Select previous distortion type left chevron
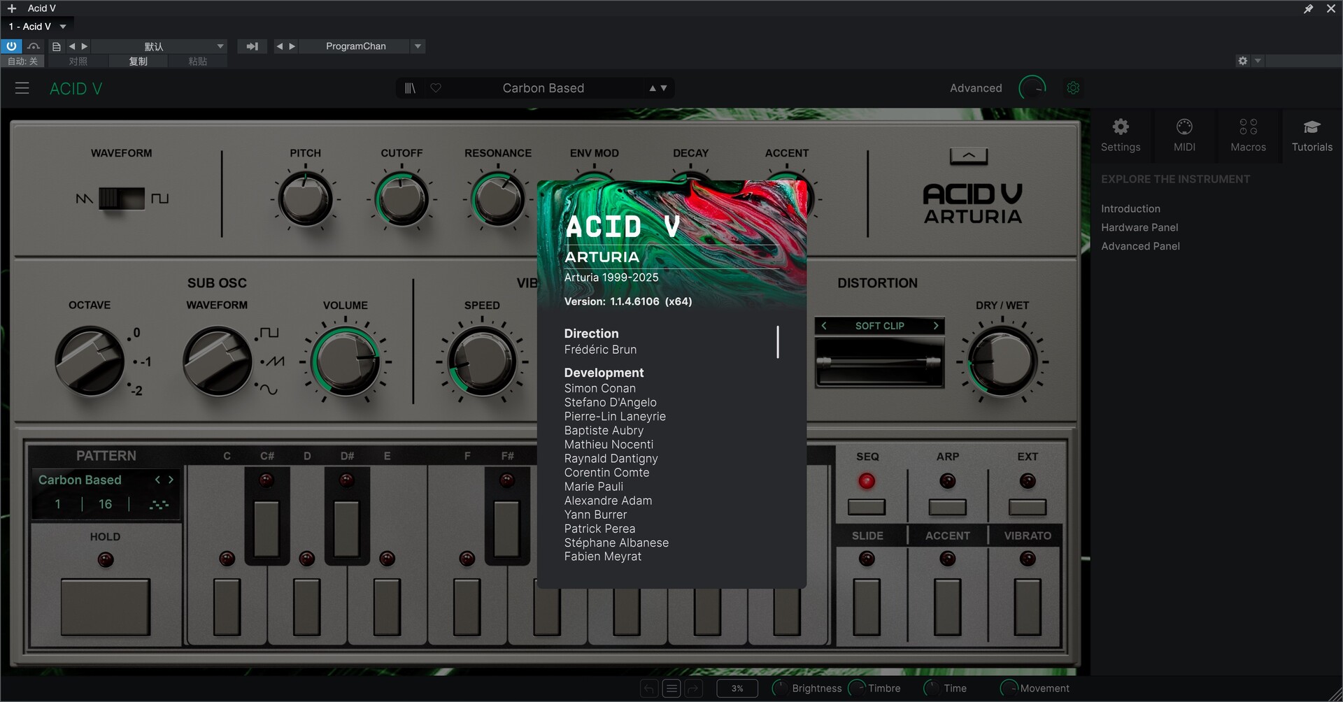The image size is (1343, 702). (824, 326)
